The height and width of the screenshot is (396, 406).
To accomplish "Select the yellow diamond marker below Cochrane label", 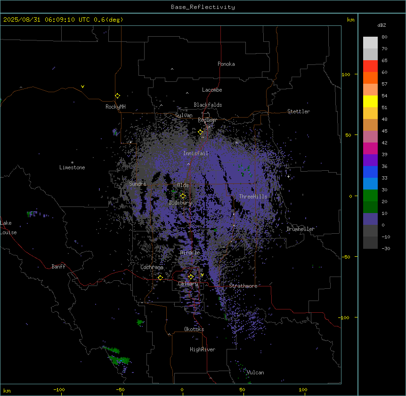I will (160, 277).
